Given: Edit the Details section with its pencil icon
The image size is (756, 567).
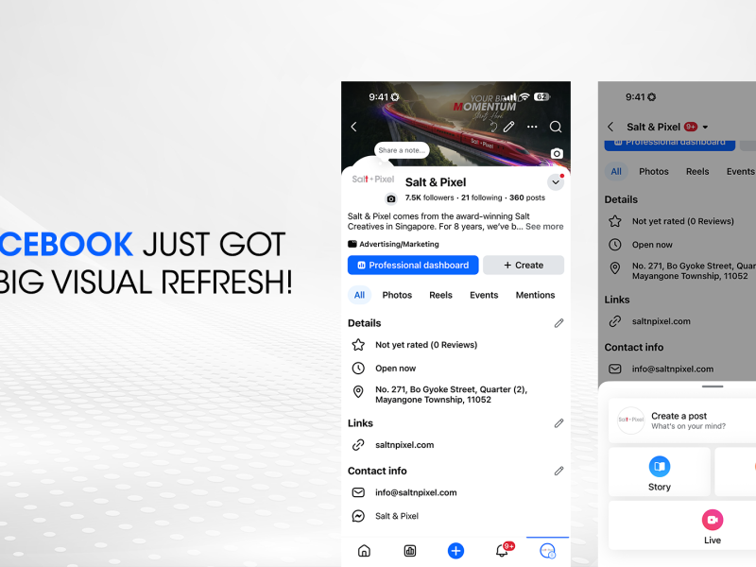Looking at the screenshot, I should click(x=558, y=323).
